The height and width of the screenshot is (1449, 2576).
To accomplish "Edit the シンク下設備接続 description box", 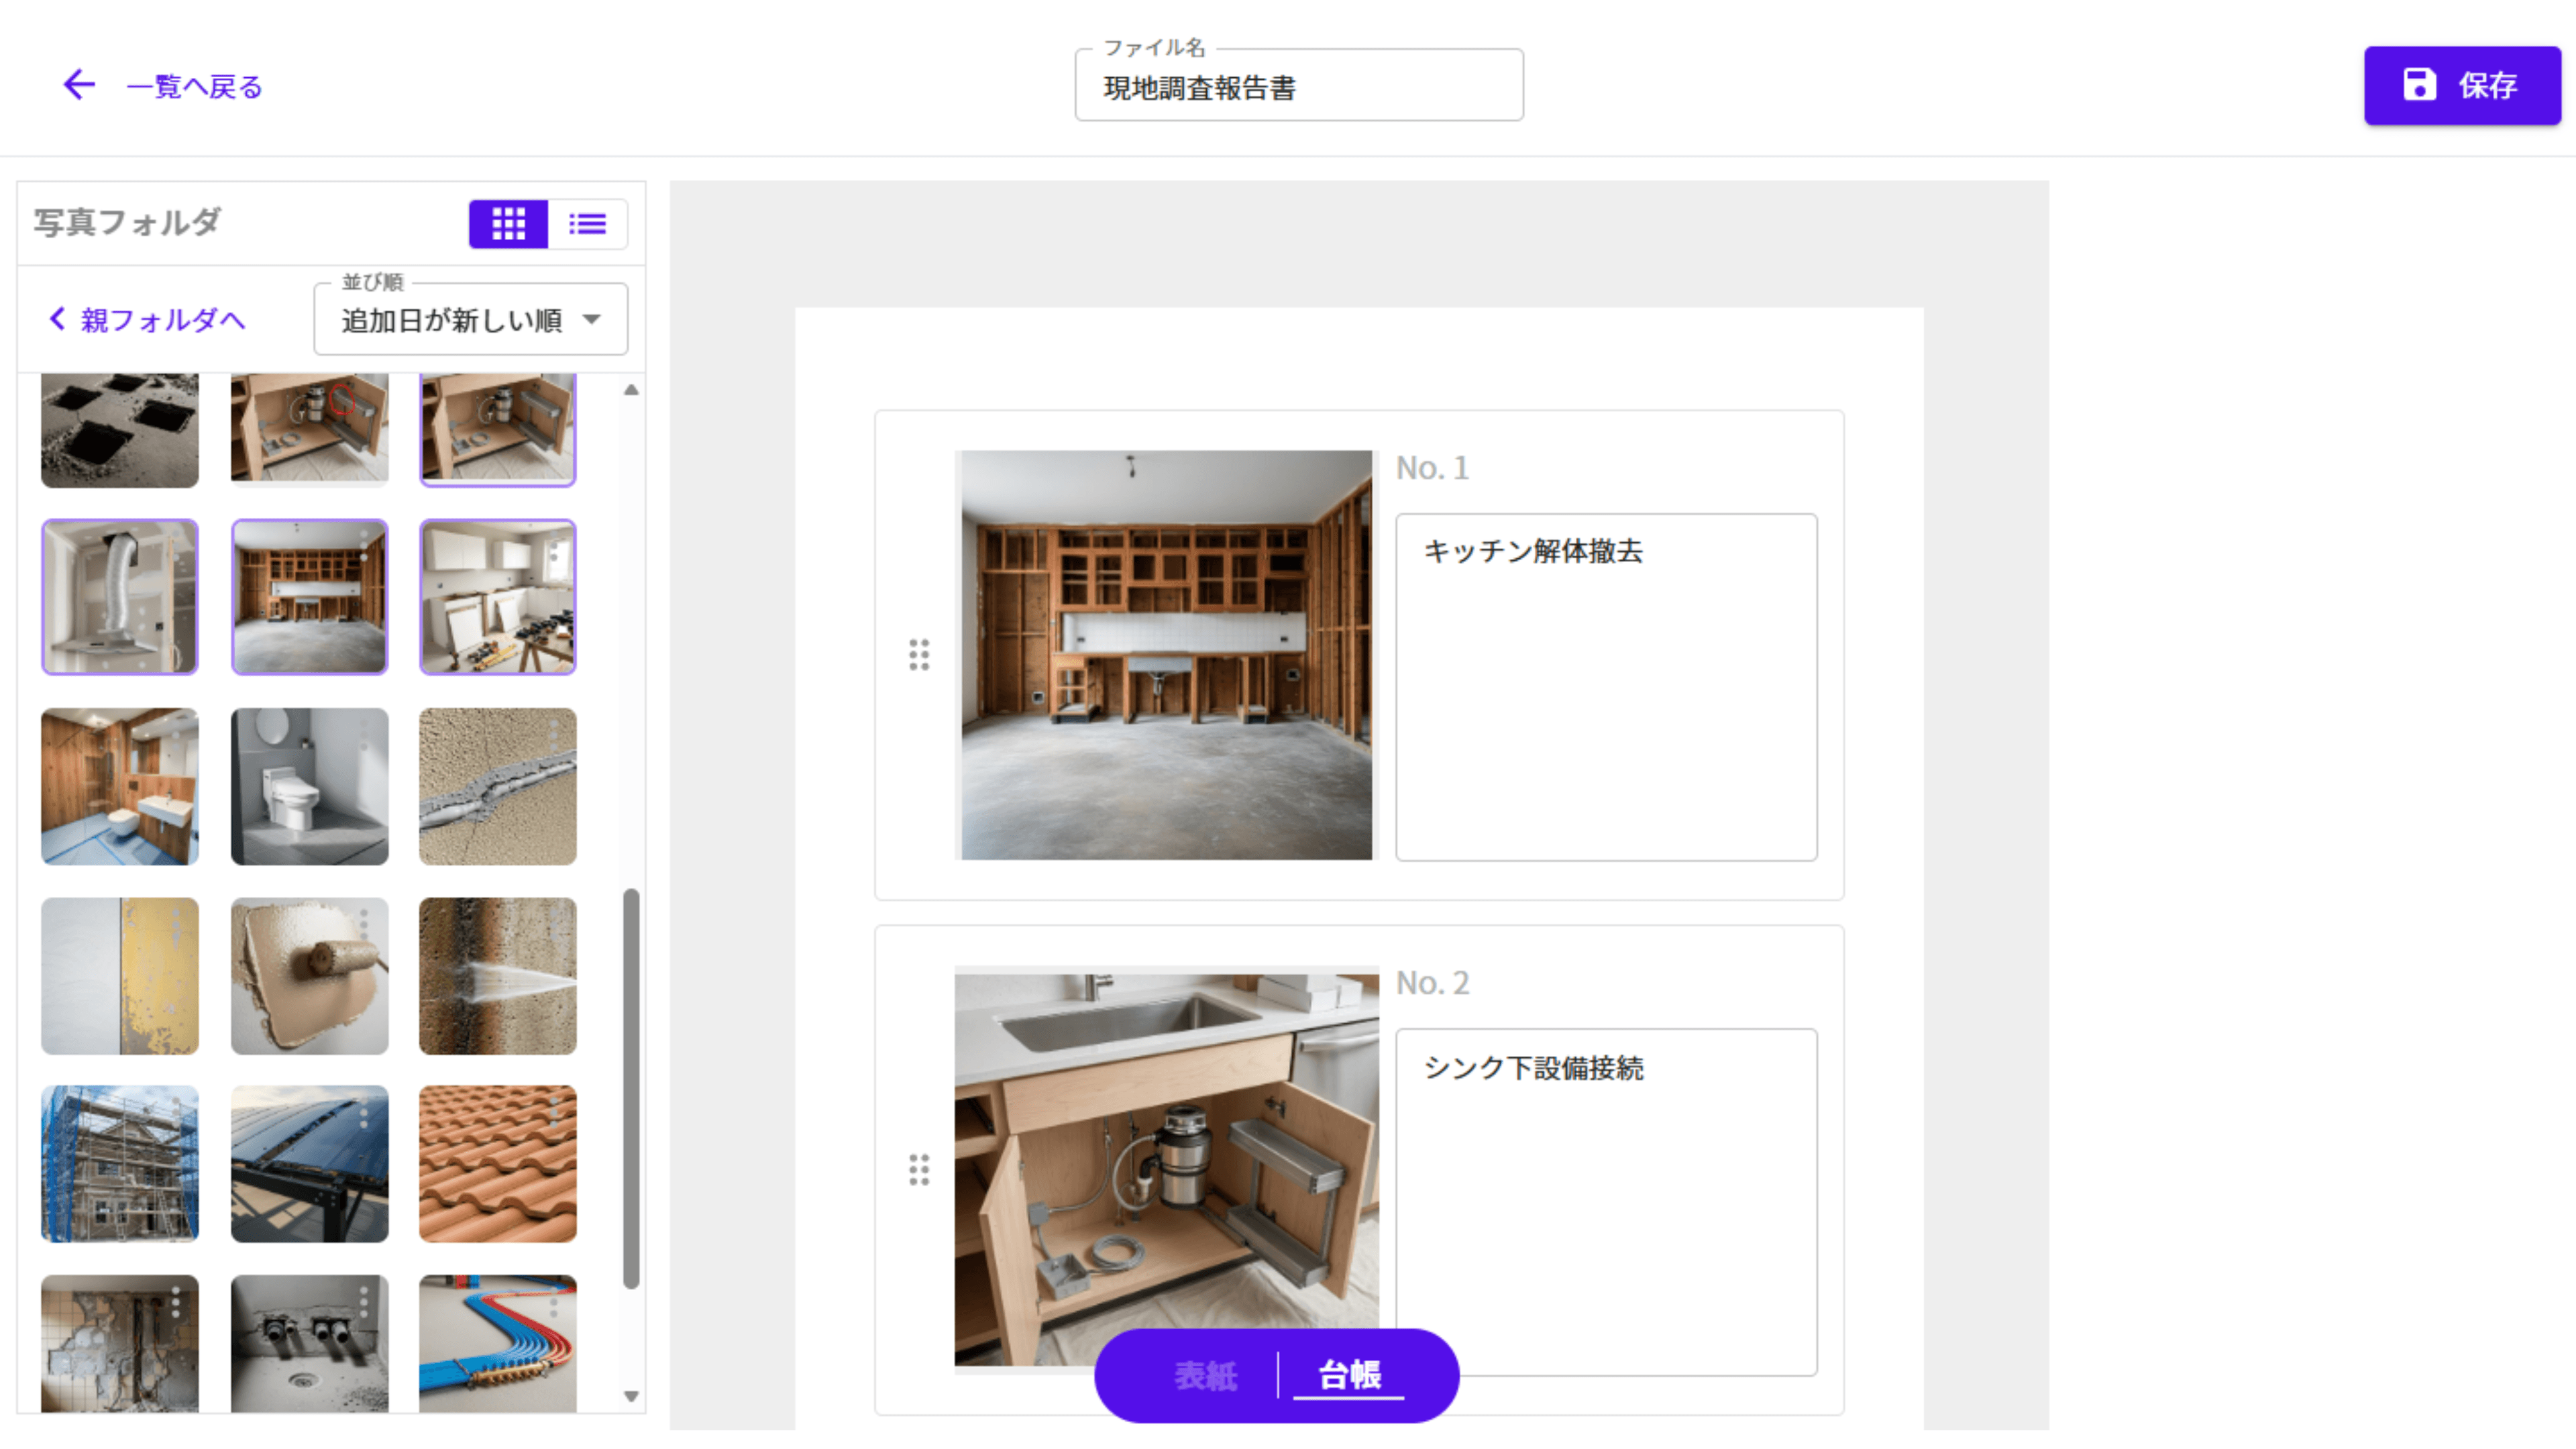I will pos(1606,1202).
